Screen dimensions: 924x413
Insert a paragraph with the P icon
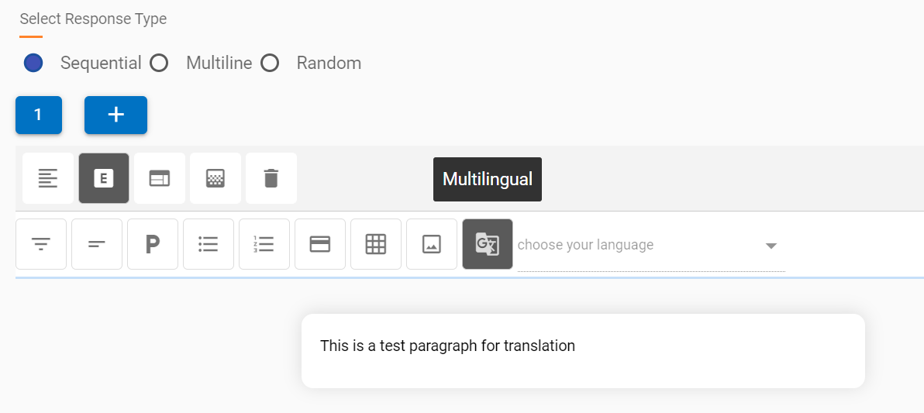pos(153,244)
